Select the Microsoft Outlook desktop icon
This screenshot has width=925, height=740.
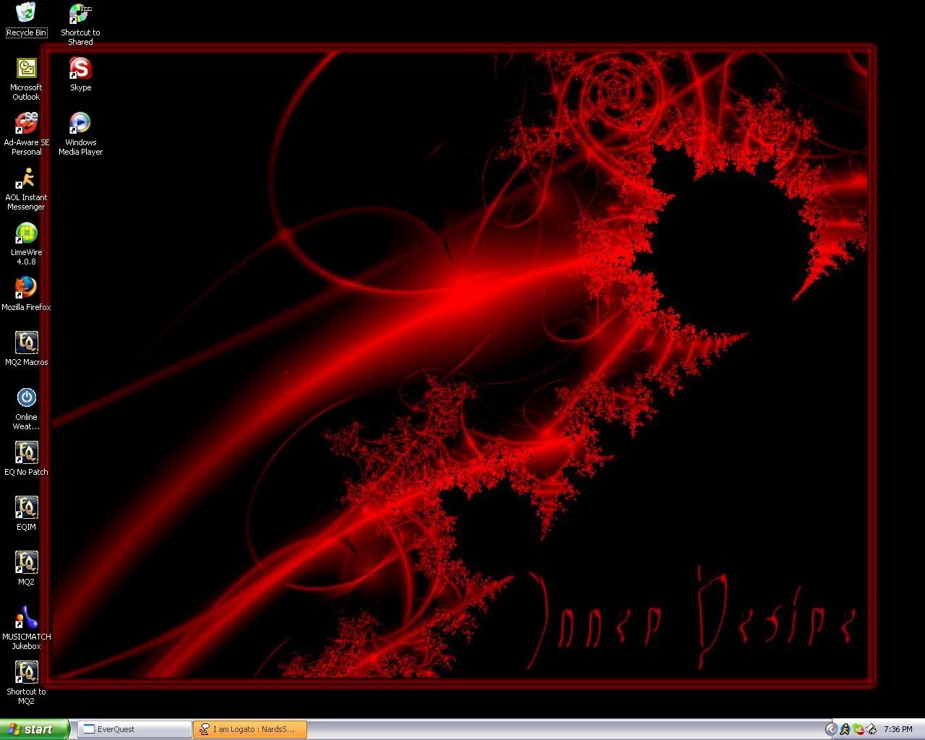(26, 79)
